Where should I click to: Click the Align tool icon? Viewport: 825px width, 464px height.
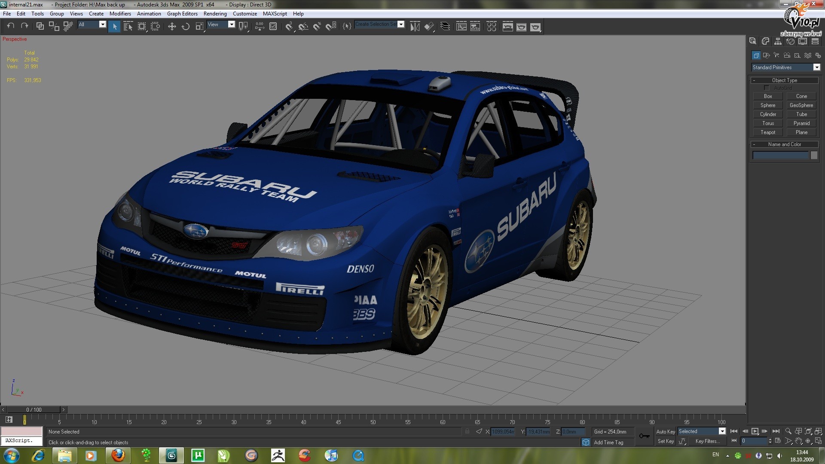(429, 27)
